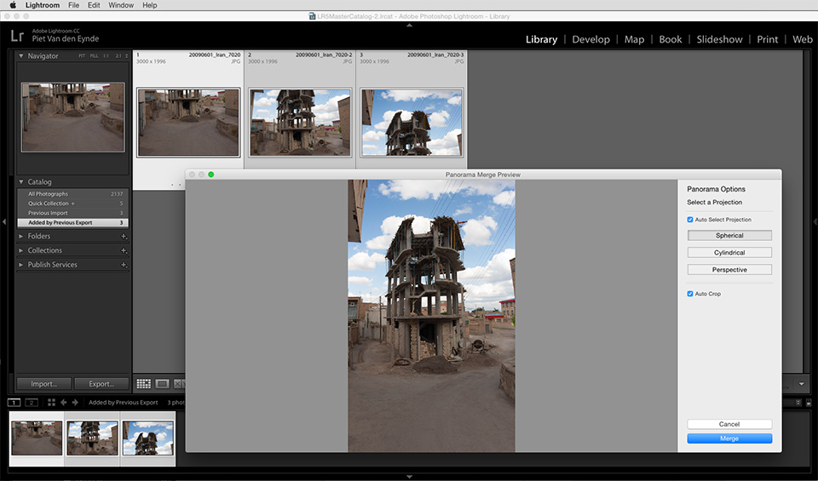The width and height of the screenshot is (818, 481).
Task: Select third filmstrip thumbnail with sky
Action: pos(148,438)
